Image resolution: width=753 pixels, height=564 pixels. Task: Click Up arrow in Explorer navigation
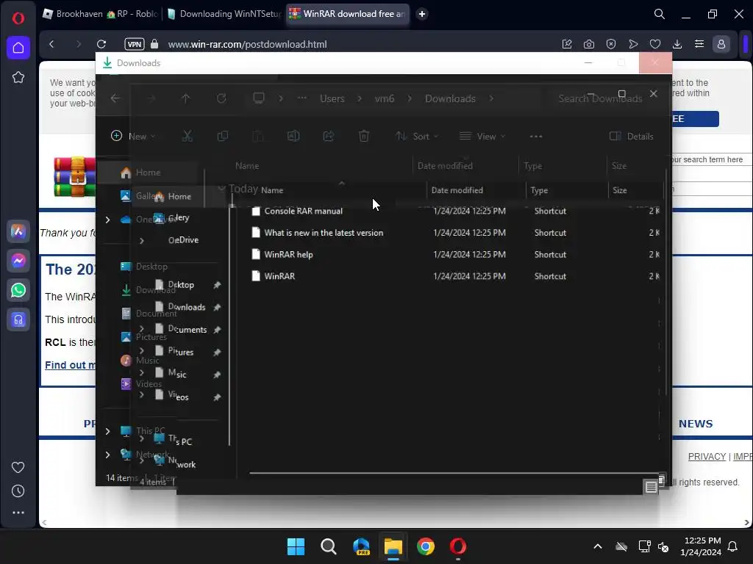186,98
